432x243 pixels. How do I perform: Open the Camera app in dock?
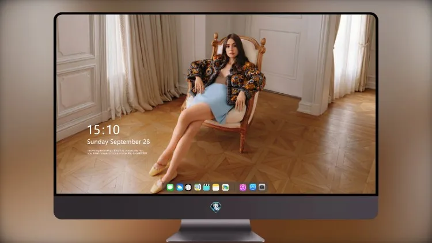point(262,187)
